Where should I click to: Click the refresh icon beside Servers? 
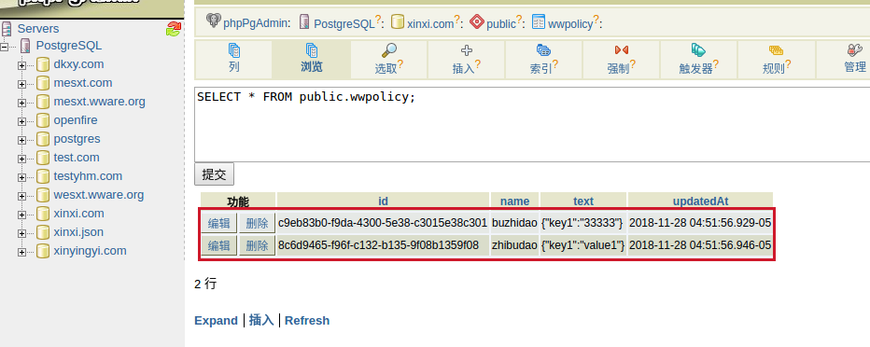[x=173, y=29]
